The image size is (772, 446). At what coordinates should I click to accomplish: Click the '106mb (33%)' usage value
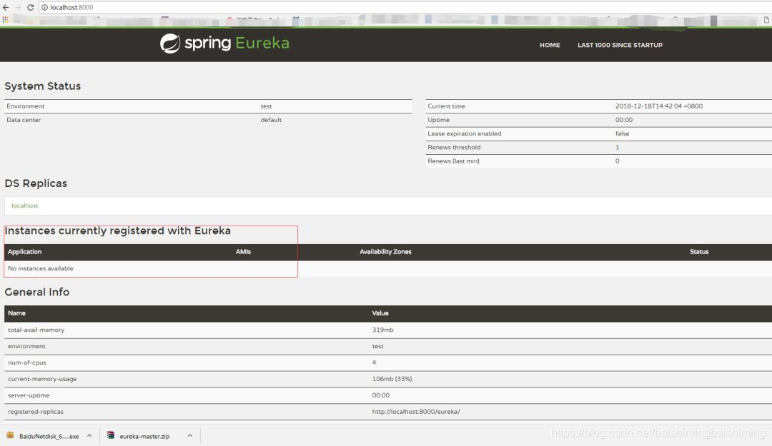click(x=392, y=379)
